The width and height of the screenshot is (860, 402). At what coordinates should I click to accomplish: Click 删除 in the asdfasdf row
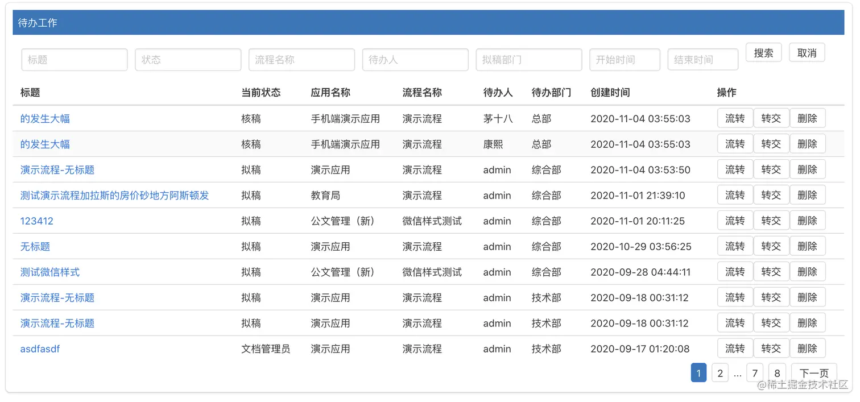[x=808, y=349]
